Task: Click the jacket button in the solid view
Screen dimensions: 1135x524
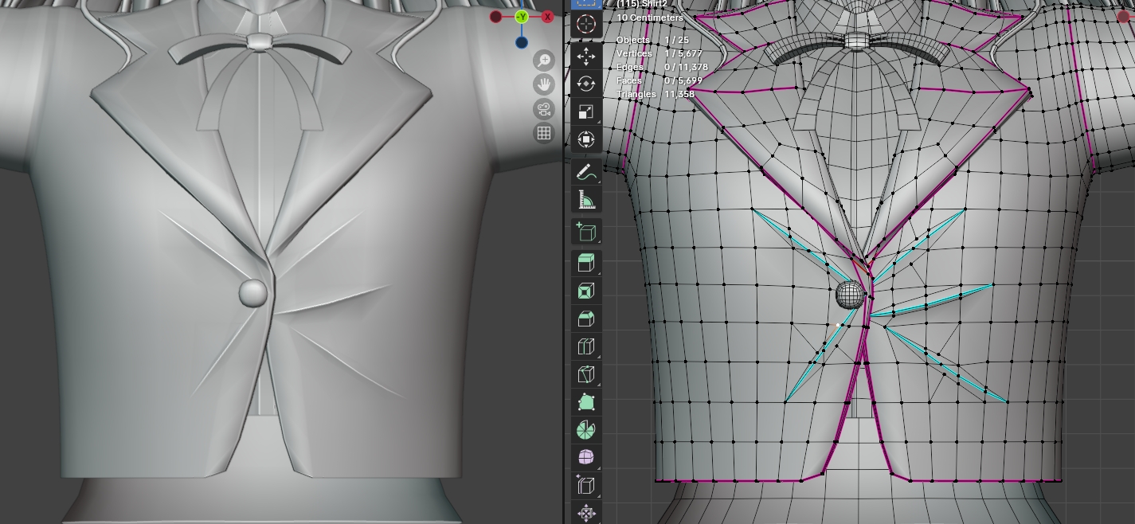Action: pos(253,292)
